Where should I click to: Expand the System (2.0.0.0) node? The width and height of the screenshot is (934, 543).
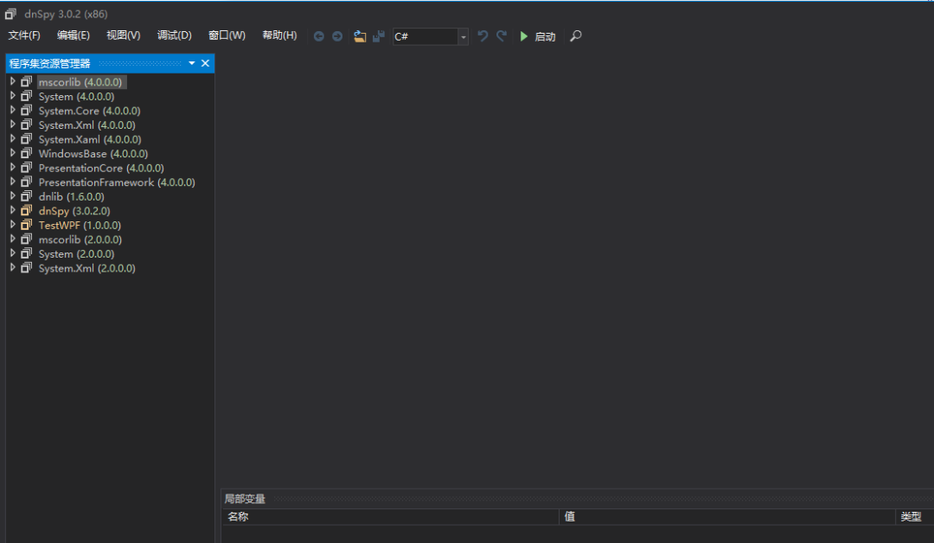coord(12,252)
